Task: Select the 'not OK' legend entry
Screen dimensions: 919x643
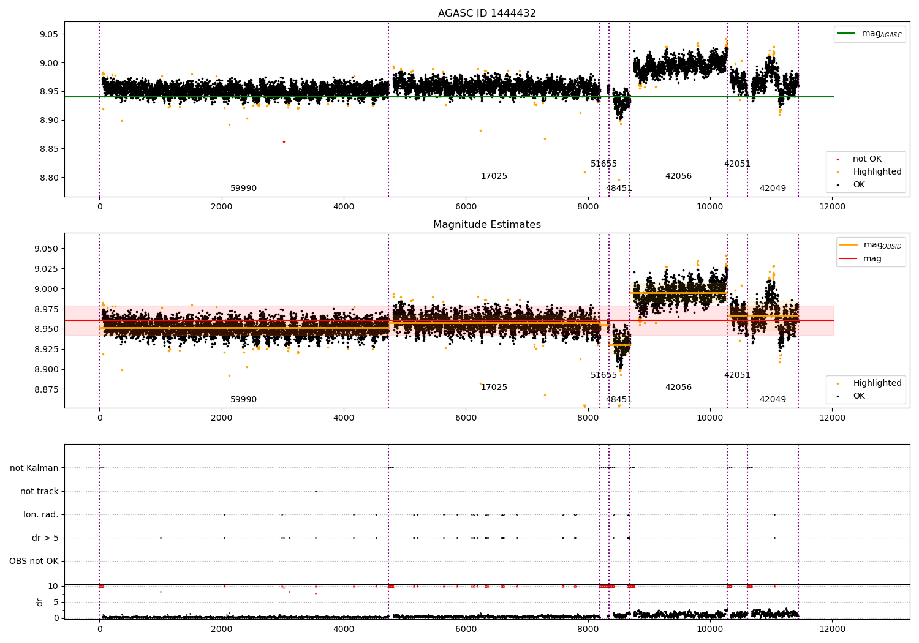Action: pos(867,159)
